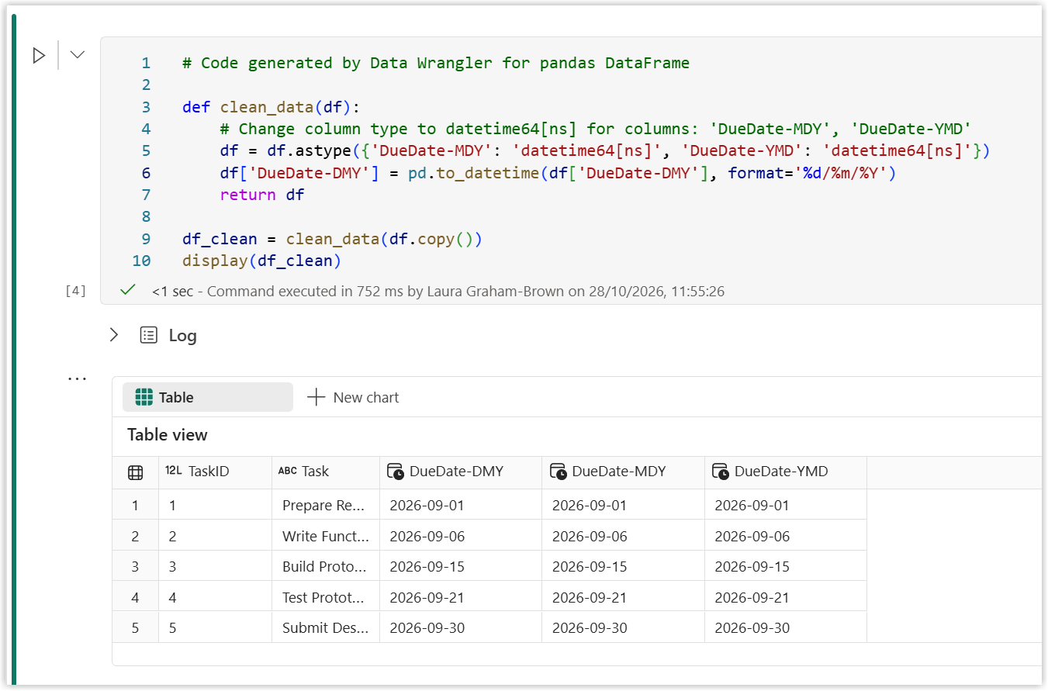
Task: Add a New chart
Action: point(353,397)
